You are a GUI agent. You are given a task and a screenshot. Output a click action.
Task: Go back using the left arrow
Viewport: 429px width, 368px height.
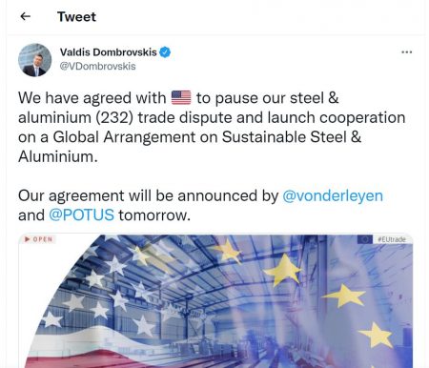click(25, 16)
